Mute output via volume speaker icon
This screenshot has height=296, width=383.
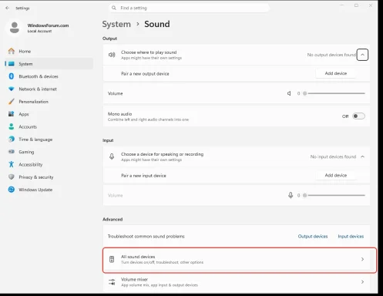[x=289, y=93]
